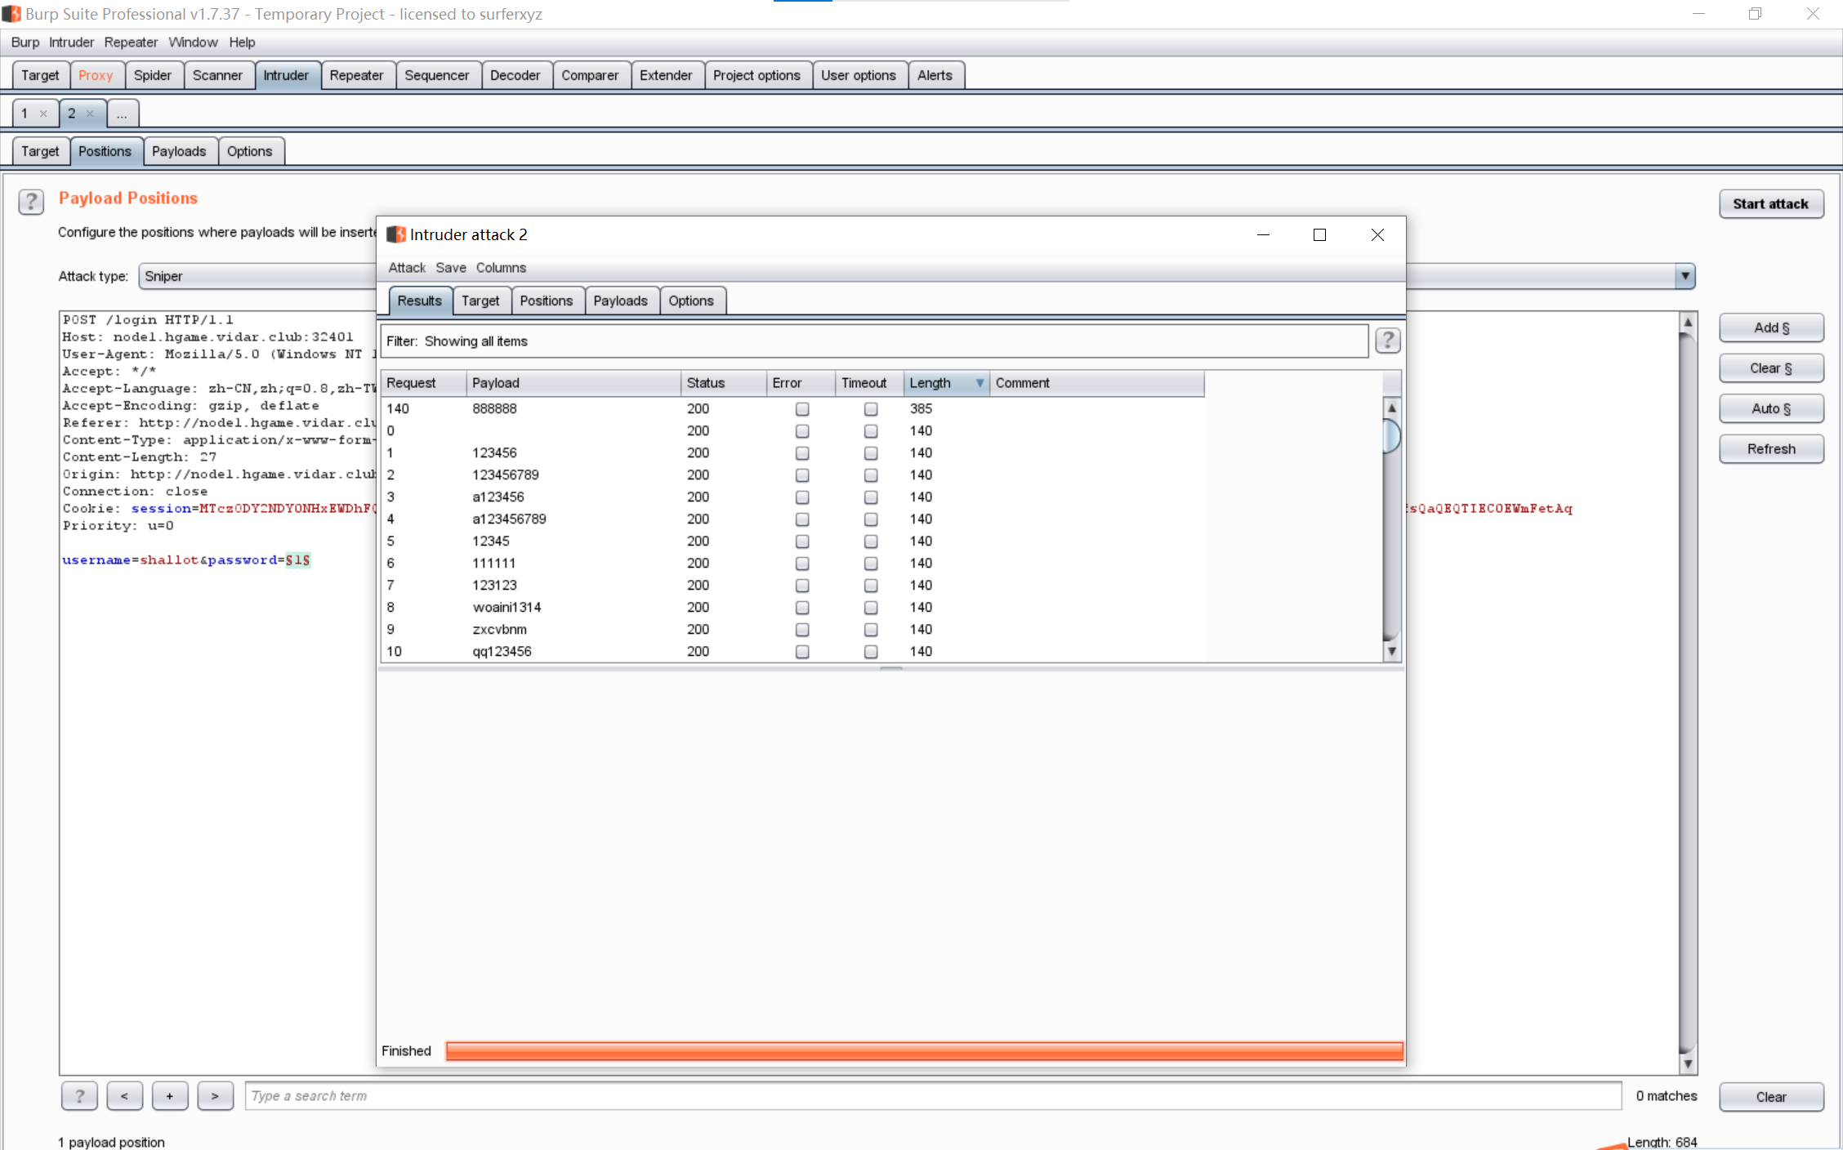Open the Alerts tab

pos(935,75)
